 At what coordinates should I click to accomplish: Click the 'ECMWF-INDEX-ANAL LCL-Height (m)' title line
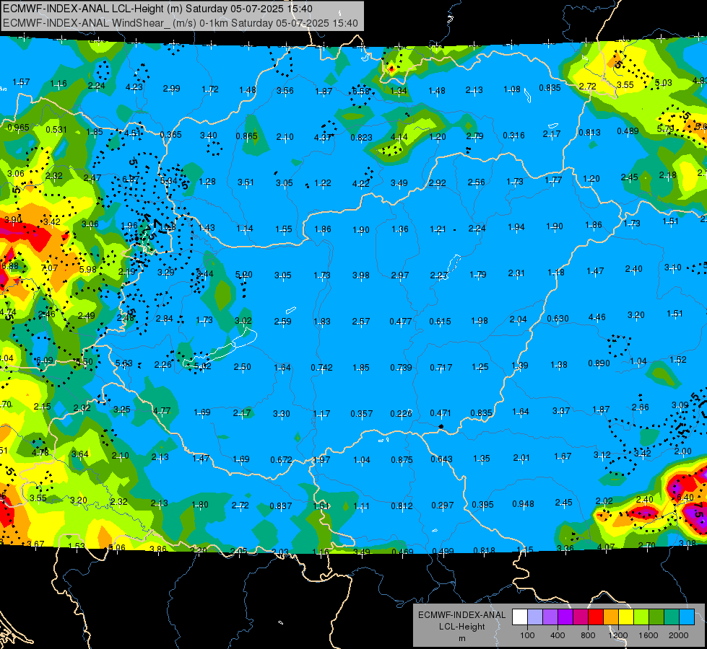[x=158, y=9]
